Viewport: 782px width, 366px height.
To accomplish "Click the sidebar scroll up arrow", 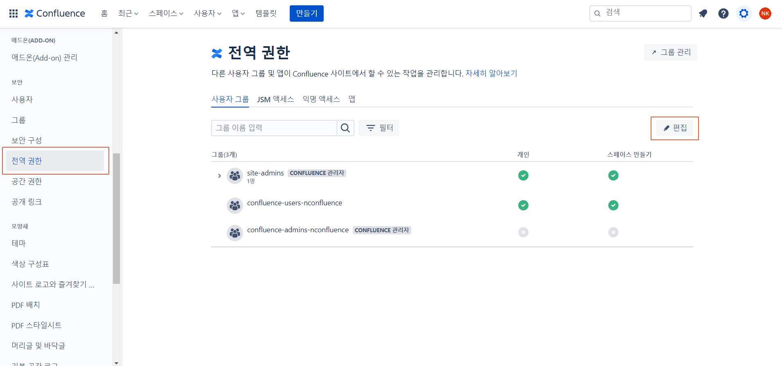I will (x=116, y=32).
